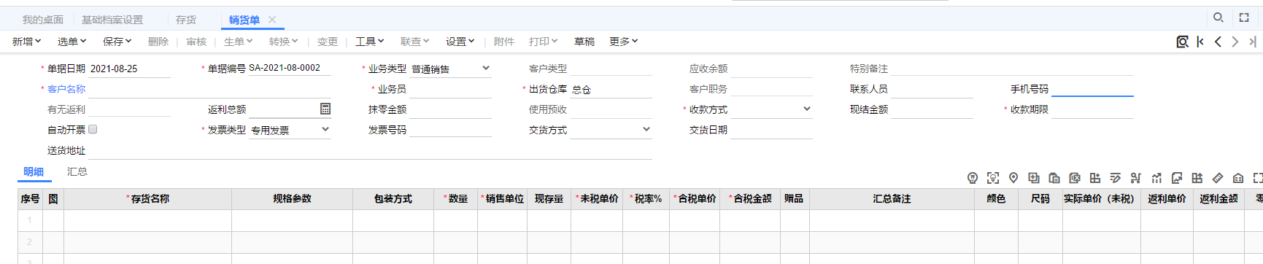The width and height of the screenshot is (1263, 264).
Task: Click the light bulb icon in detail toolbar
Action: [973, 178]
